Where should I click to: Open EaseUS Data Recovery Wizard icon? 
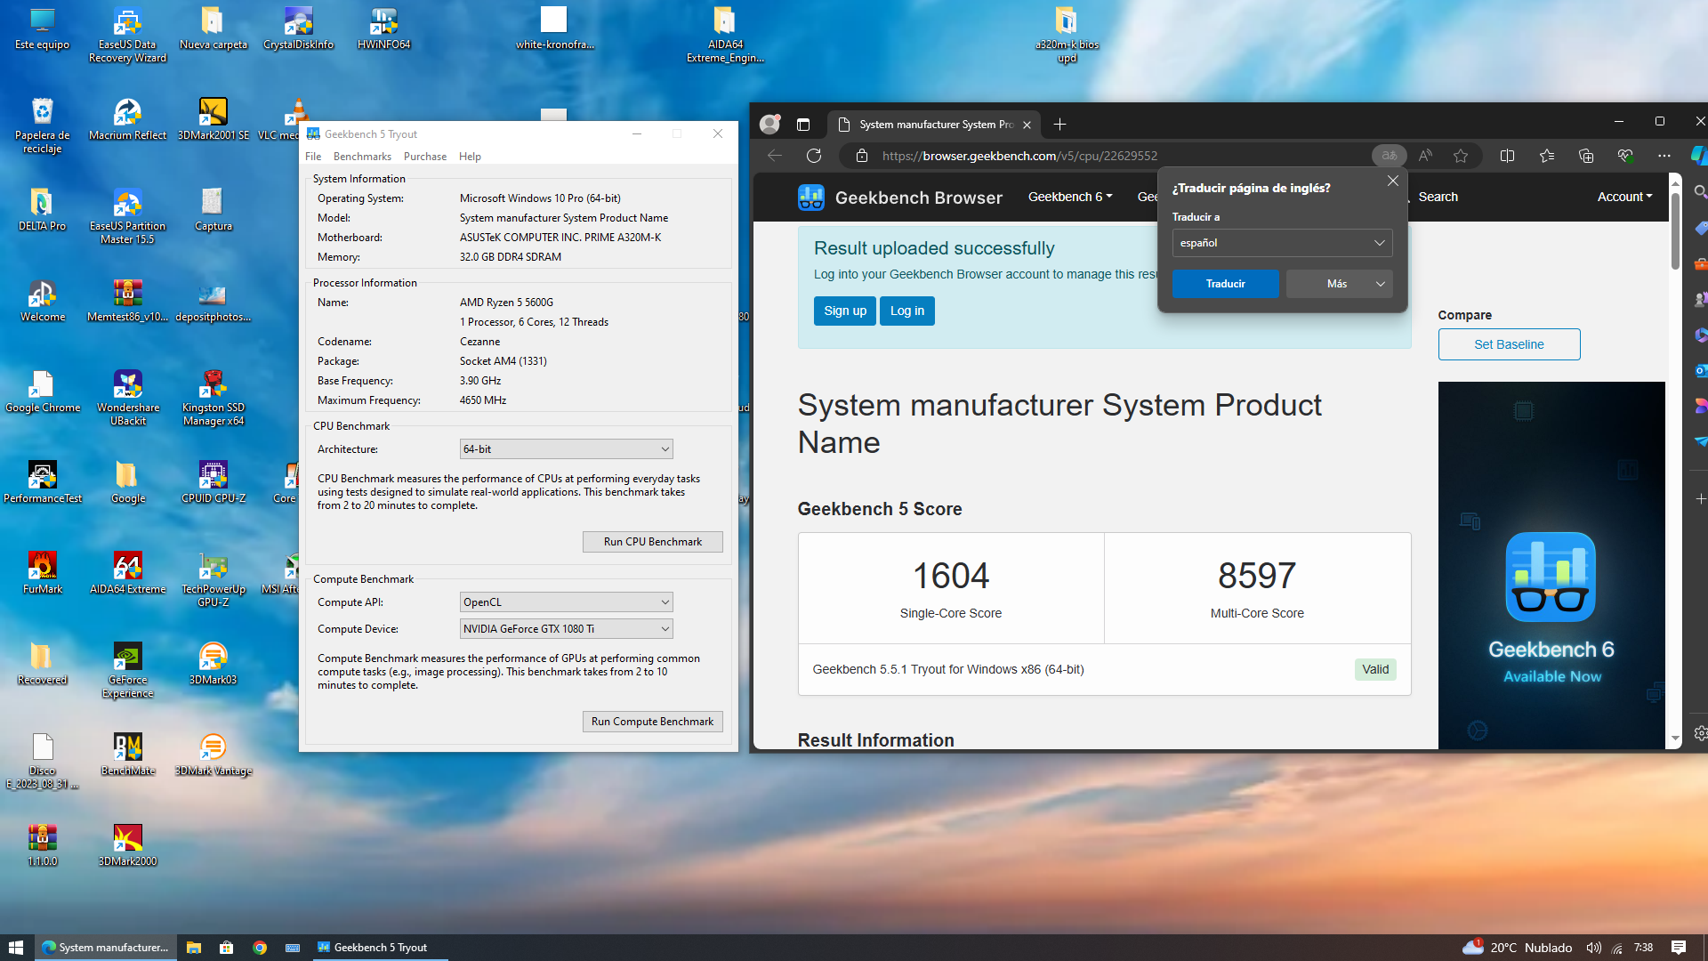coord(127,35)
